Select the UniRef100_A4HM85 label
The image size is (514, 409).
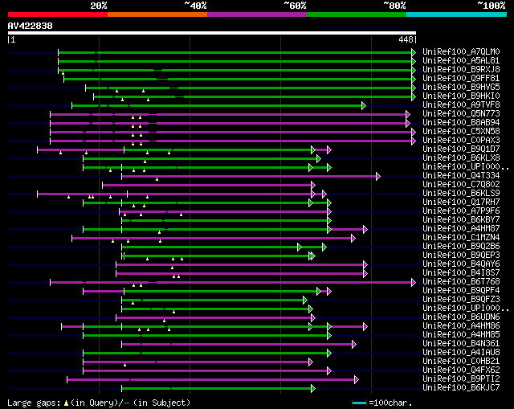[461, 335]
